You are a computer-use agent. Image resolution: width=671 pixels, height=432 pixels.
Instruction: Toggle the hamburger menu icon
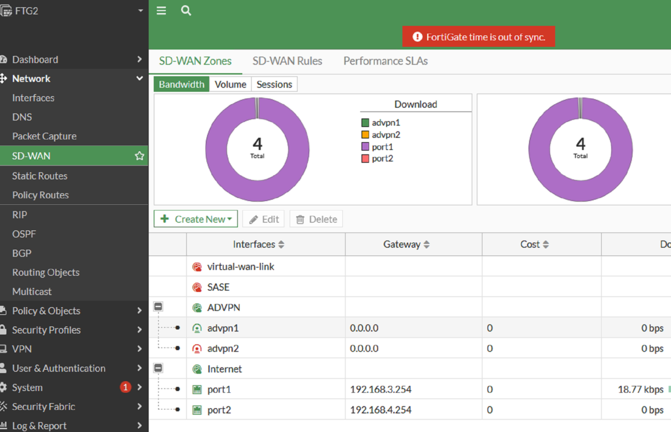(161, 10)
